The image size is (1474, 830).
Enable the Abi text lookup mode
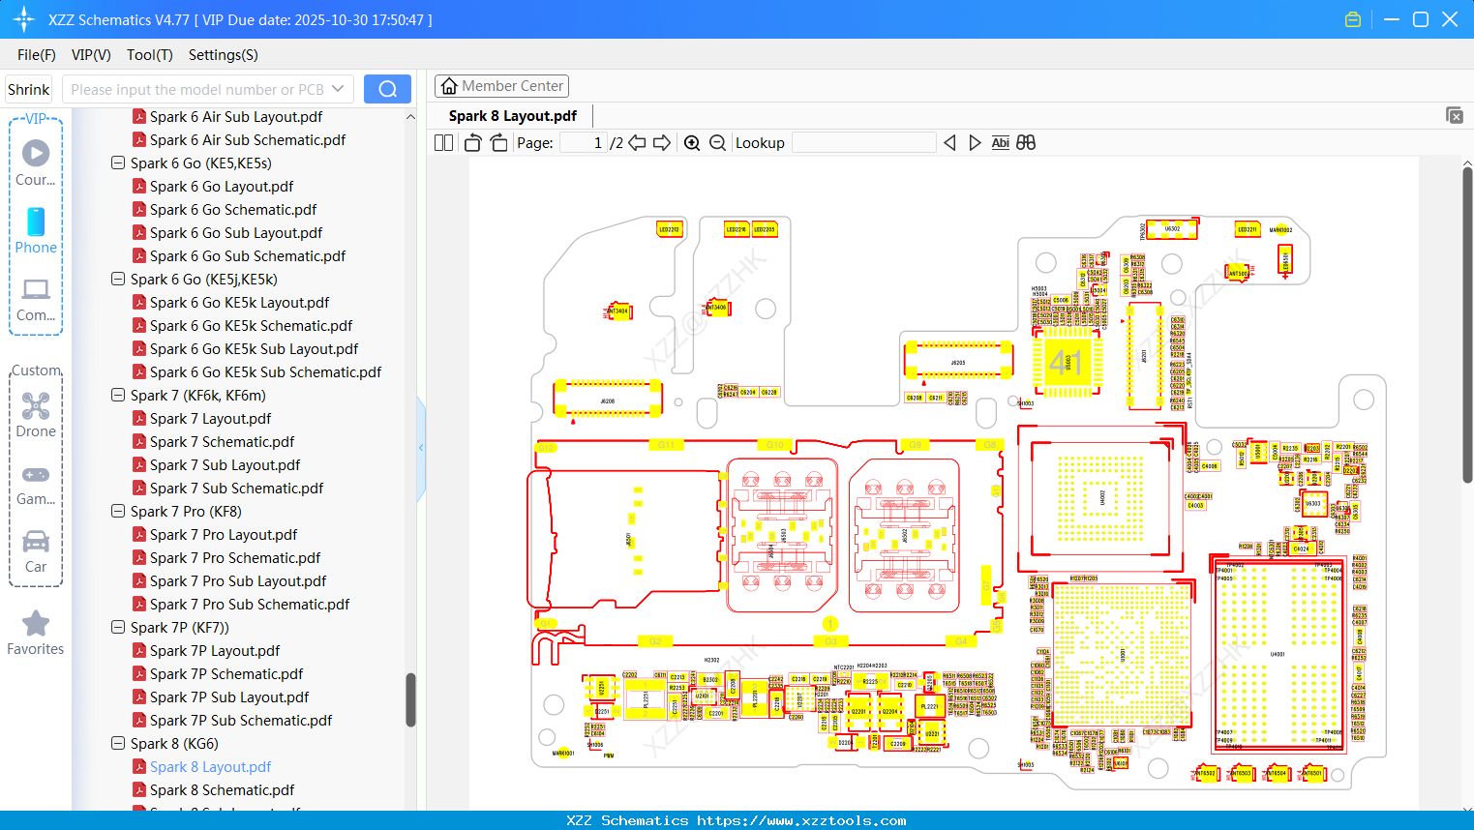tap(1000, 142)
